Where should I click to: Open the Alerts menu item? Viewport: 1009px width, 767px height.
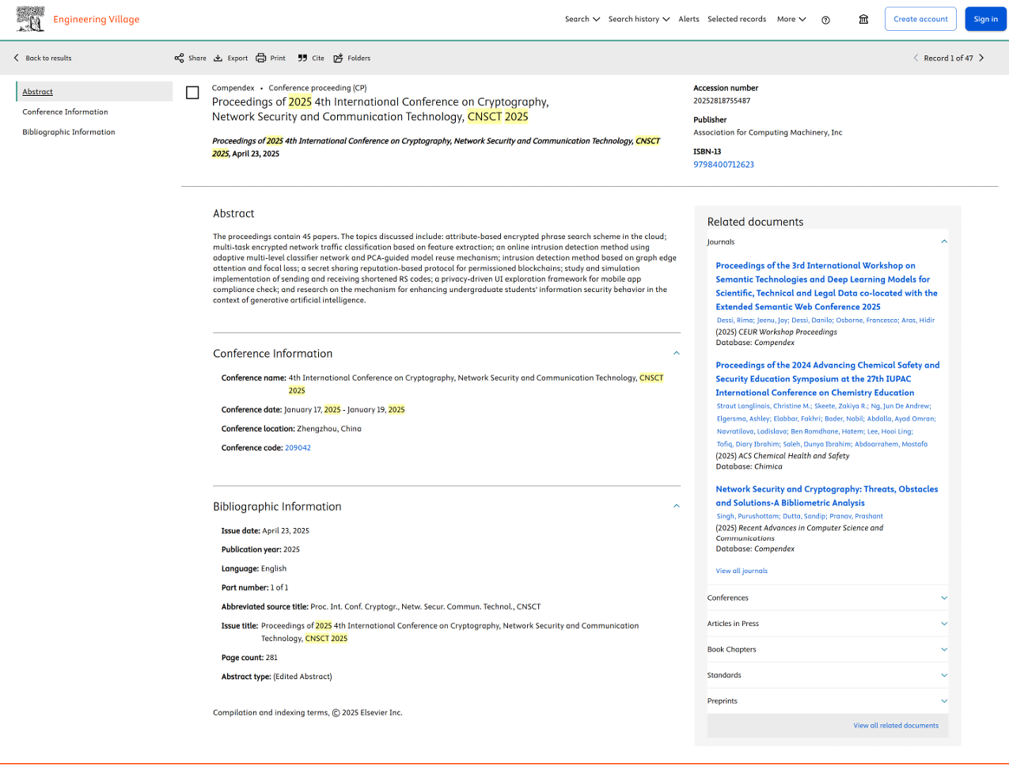688,19
